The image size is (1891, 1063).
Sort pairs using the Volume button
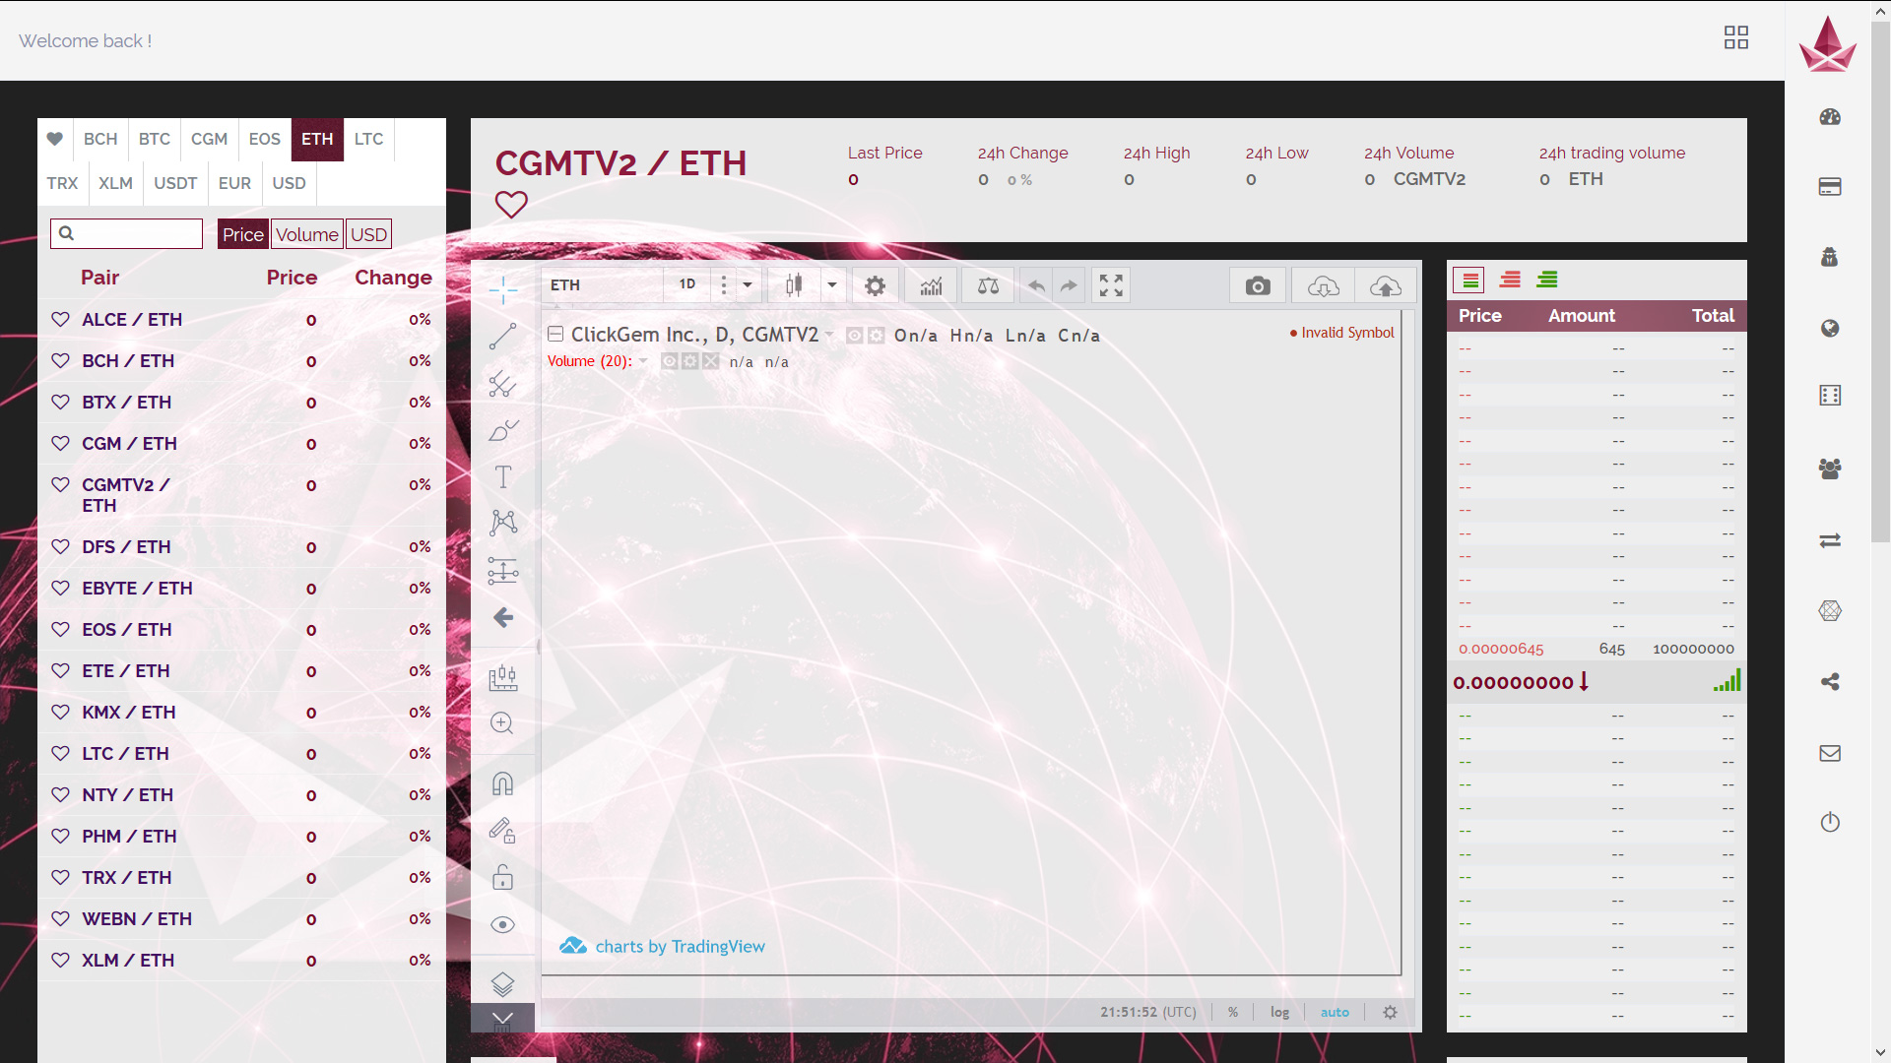[x=307, y=234]
